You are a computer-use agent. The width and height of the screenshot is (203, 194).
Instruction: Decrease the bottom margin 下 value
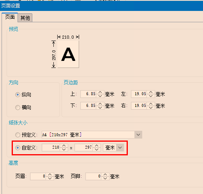pos(100,108)
